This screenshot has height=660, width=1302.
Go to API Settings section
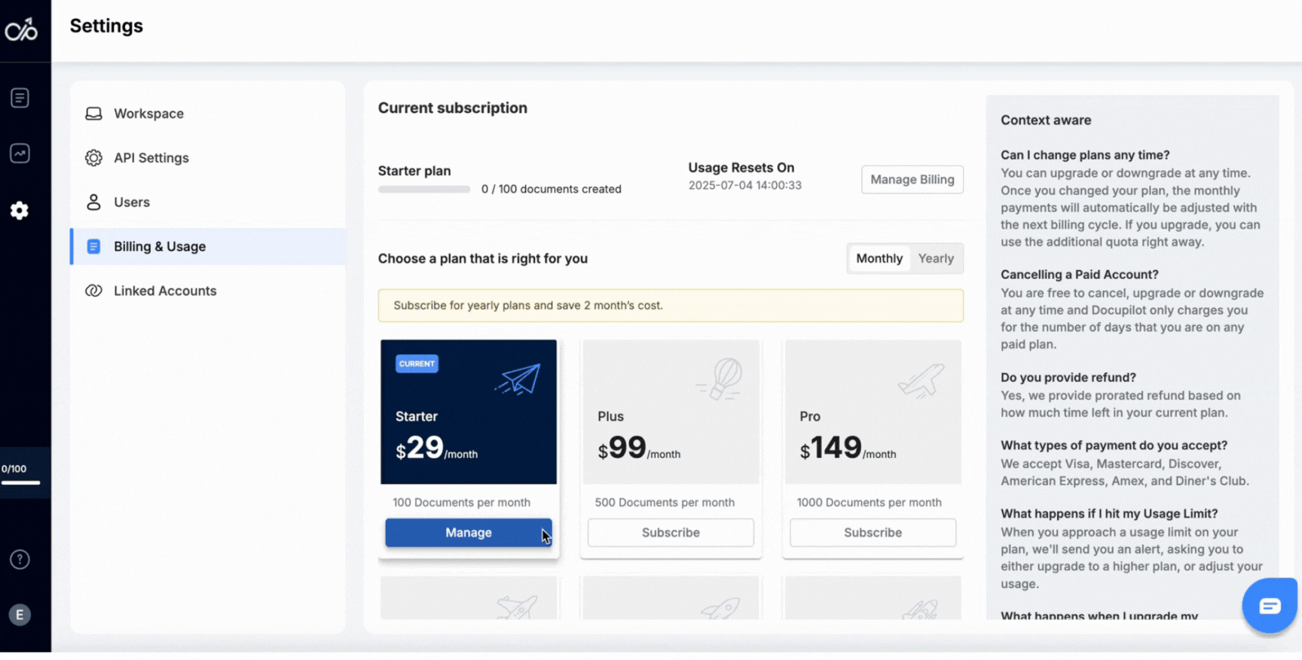pos(151,158)
